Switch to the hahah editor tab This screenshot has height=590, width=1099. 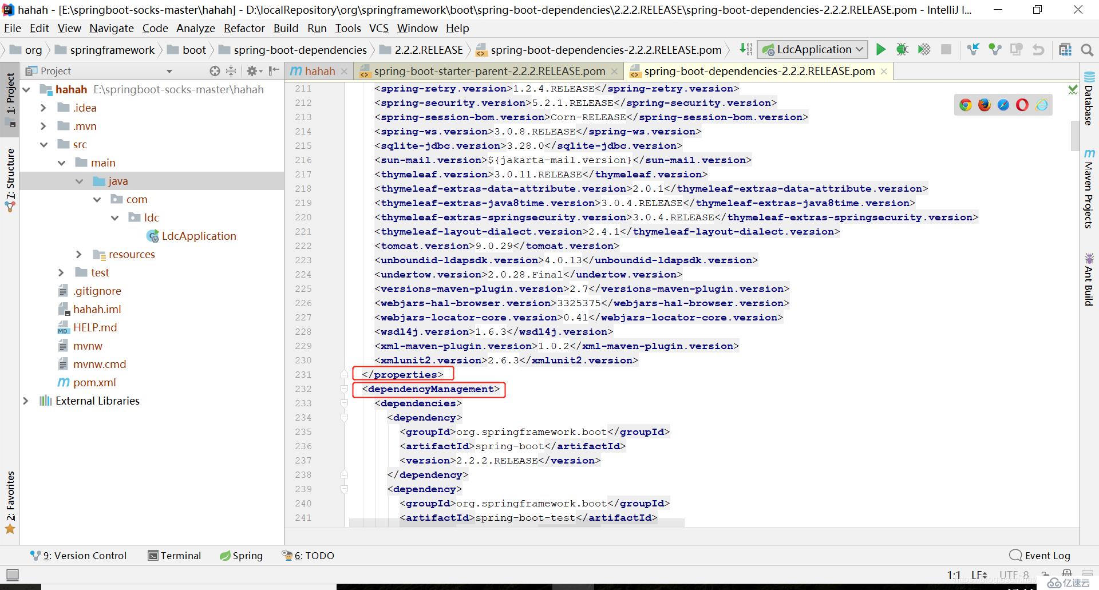[x=319, y=71]
